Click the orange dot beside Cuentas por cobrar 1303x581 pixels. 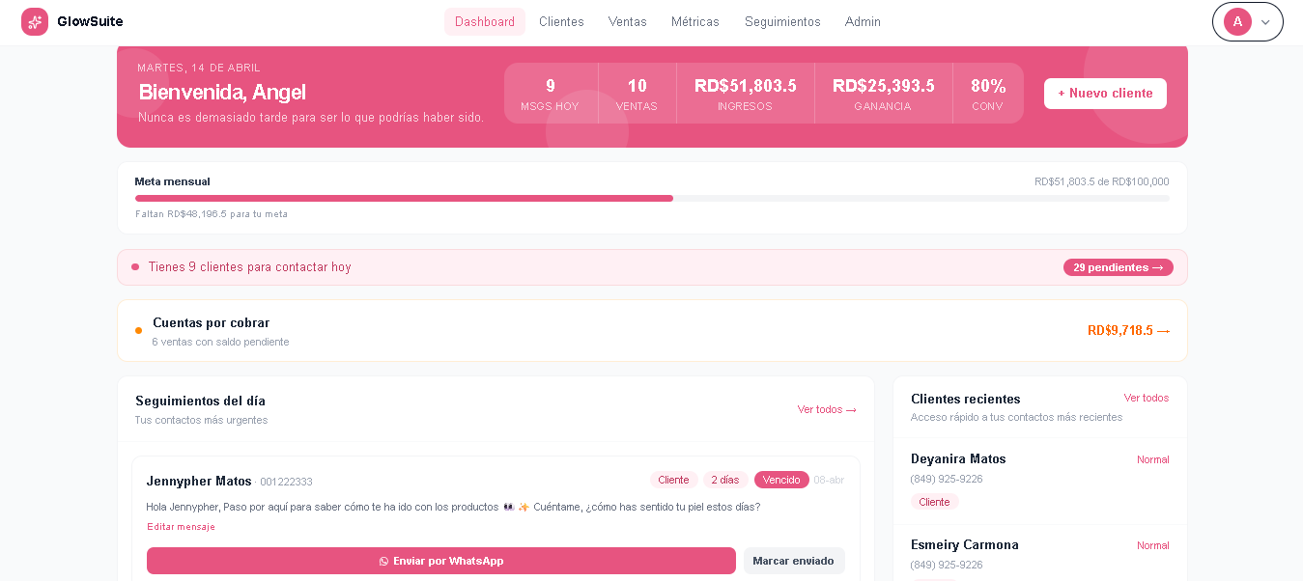coord(138,331)
